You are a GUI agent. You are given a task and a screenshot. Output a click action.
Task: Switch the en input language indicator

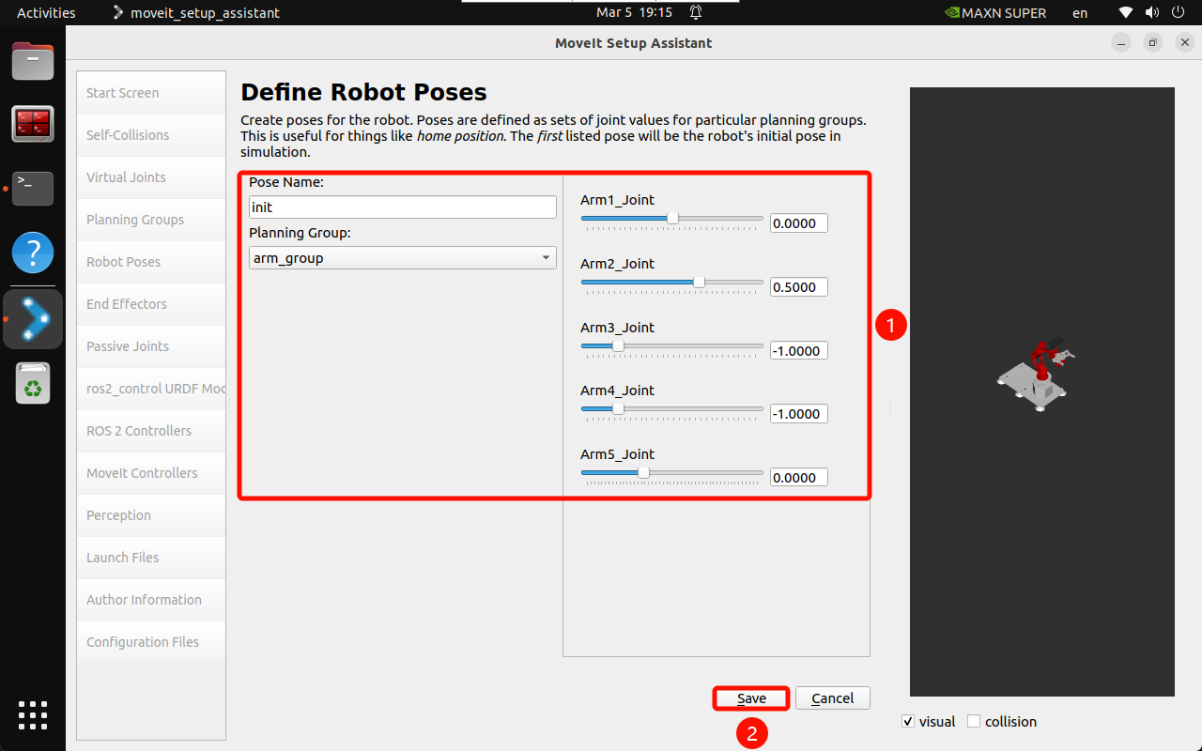pos(1081,13)
